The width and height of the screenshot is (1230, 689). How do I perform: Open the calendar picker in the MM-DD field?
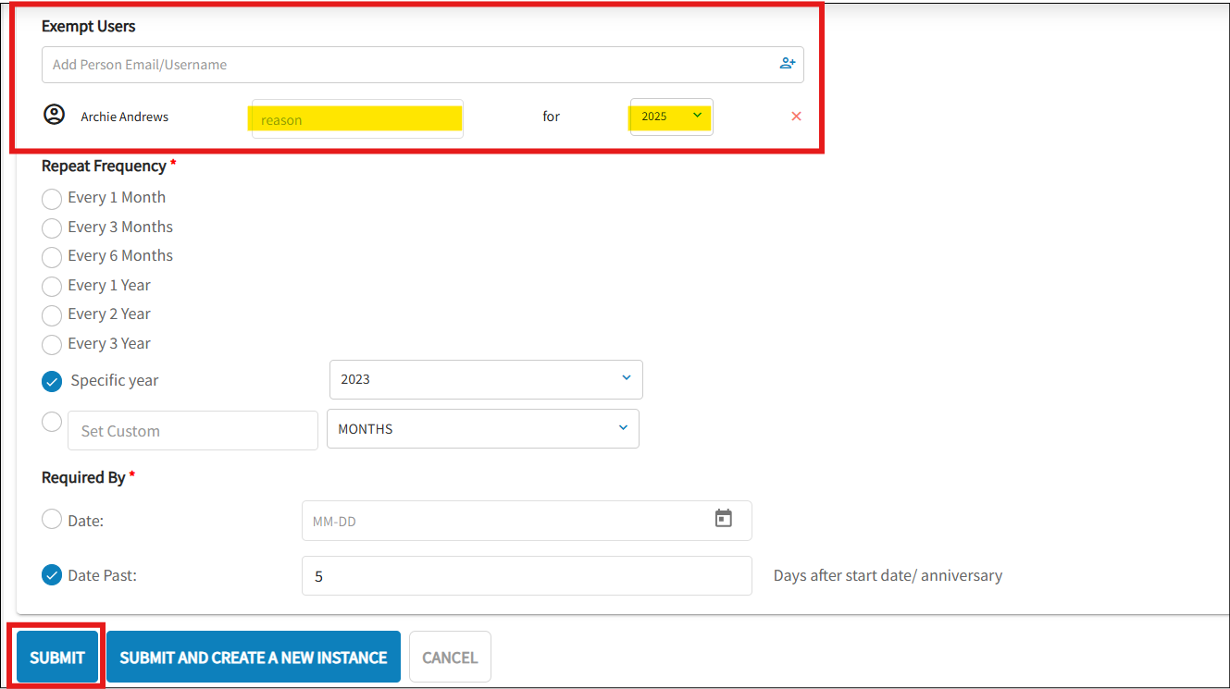pos(723,519)
